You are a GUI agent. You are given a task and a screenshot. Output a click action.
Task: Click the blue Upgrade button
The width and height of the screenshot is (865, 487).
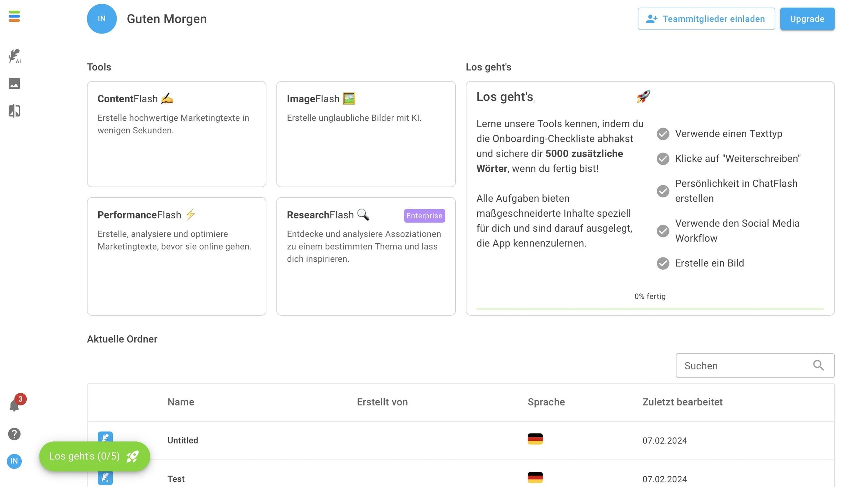(807, 19)
